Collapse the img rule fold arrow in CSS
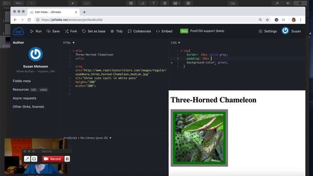The width and height of the screenshot is (313, 176). (181, 51)
